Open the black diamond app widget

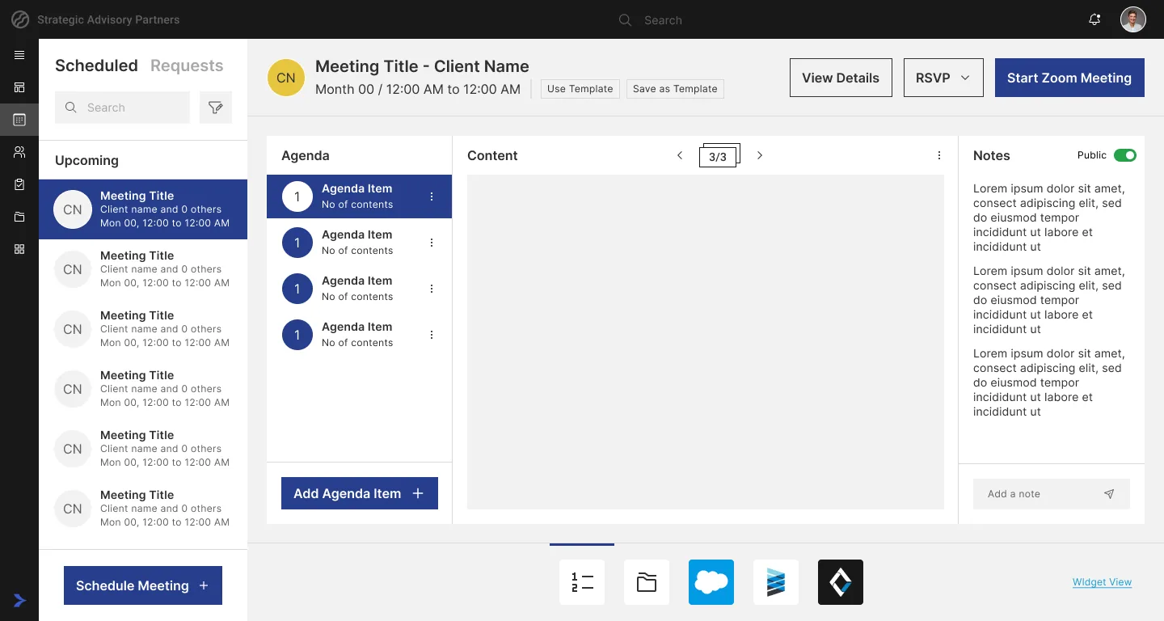coord(841,582)
